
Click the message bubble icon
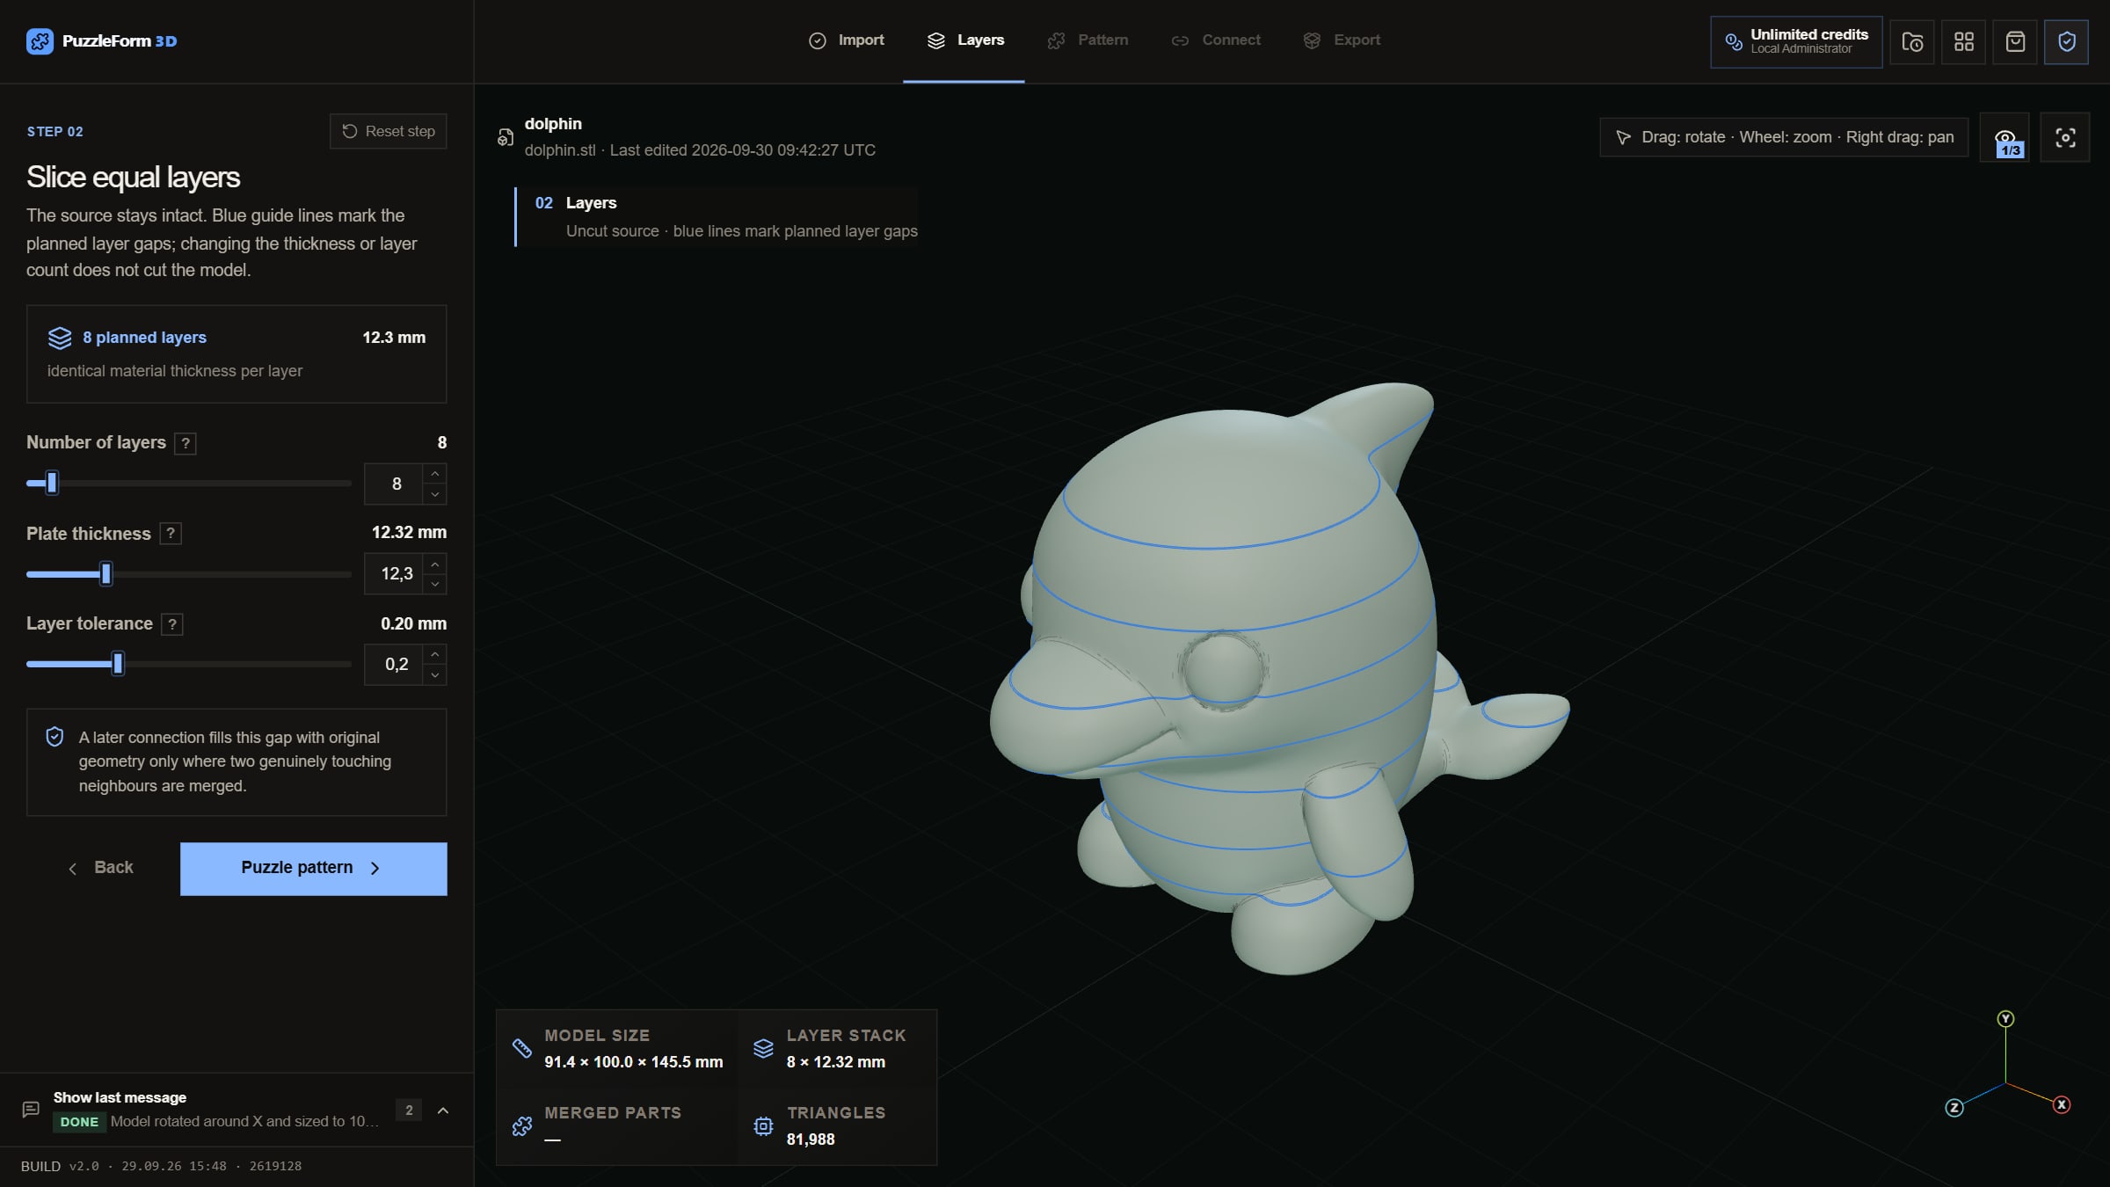[31, 1110]
